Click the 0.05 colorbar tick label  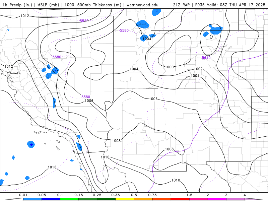coord(42,195)
